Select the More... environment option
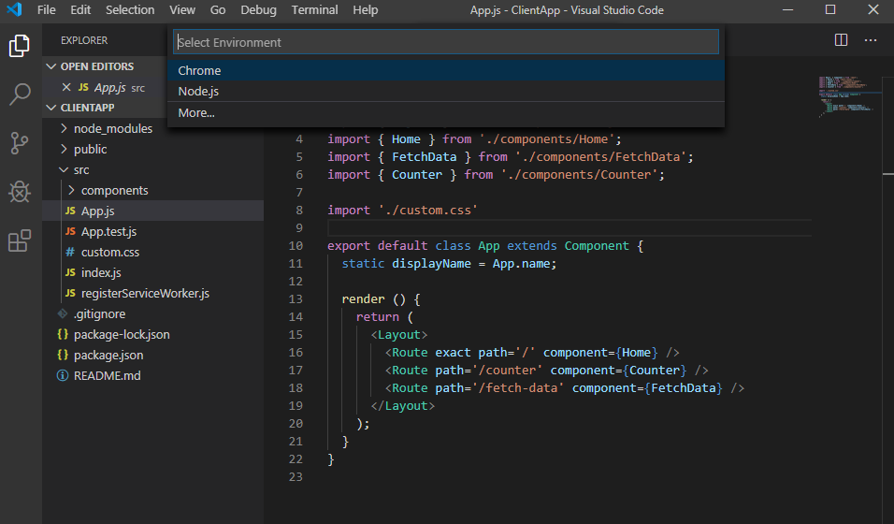 pos(446,112)
